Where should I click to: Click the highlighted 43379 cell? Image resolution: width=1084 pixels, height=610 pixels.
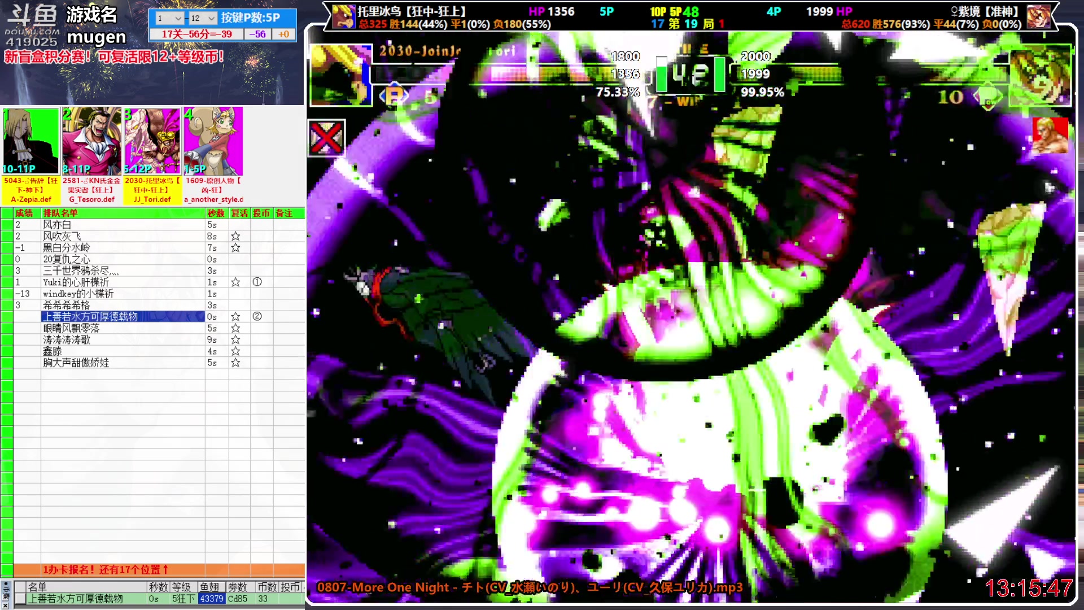[212, 599]
